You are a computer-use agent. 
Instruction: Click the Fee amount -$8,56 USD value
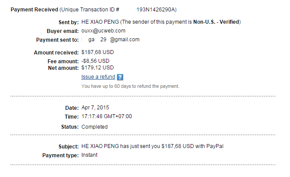(x=95, y=61)
